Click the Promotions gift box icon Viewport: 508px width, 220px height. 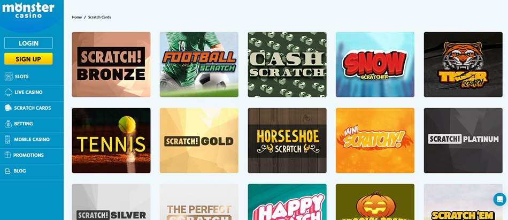pyautogui.click(x=7, y=155)
